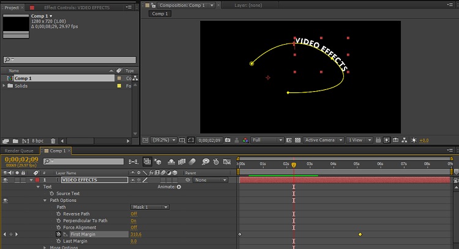Image resolution: width=459 pixels, height=249 pixels.
Task: Enable the Motion Blur icon in timeline
Action: point(192,162)
